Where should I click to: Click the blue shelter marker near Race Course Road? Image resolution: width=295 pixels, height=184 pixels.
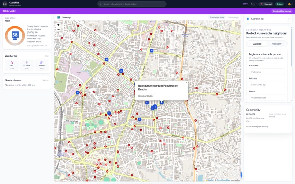click(109, 113)
